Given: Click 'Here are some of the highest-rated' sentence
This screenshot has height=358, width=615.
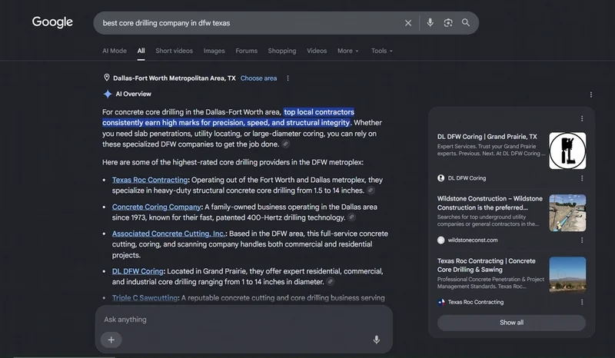Looking at the screenshot, I should (x=233, y=162).
